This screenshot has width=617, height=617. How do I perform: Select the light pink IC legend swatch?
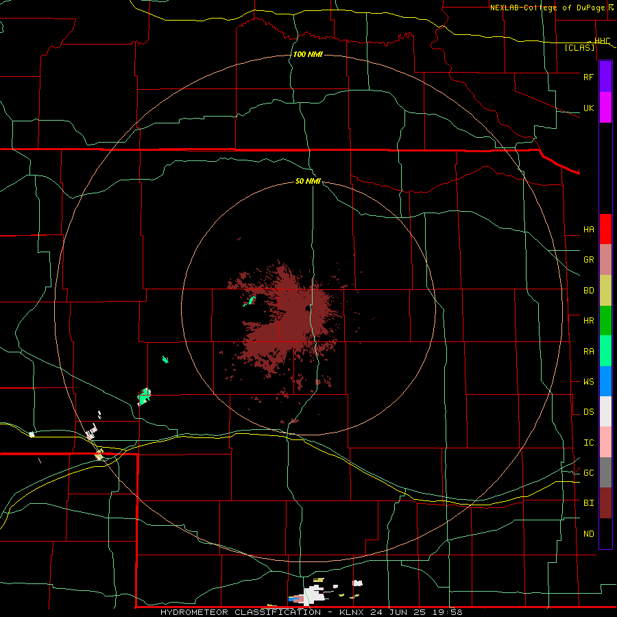coord(605,442)
